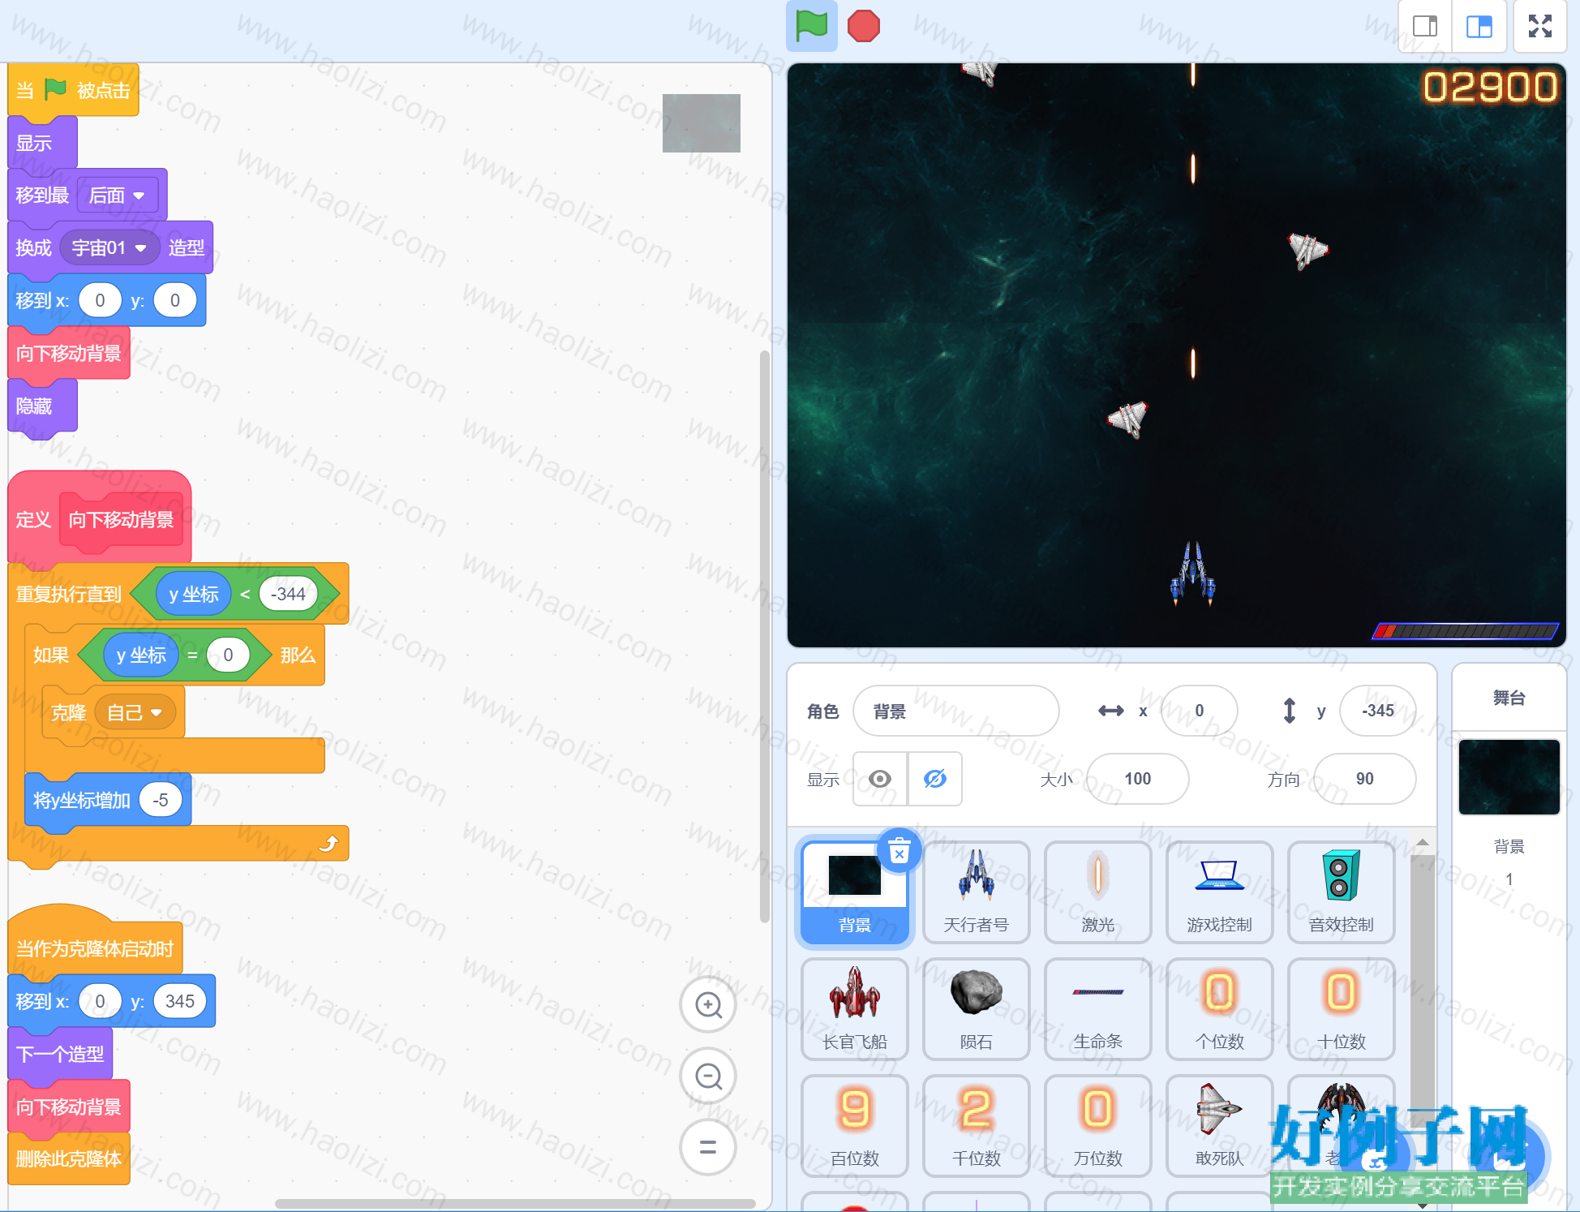Reset workspace zoom with equals button
1580x1212 pixels.
click(708, 1147)
